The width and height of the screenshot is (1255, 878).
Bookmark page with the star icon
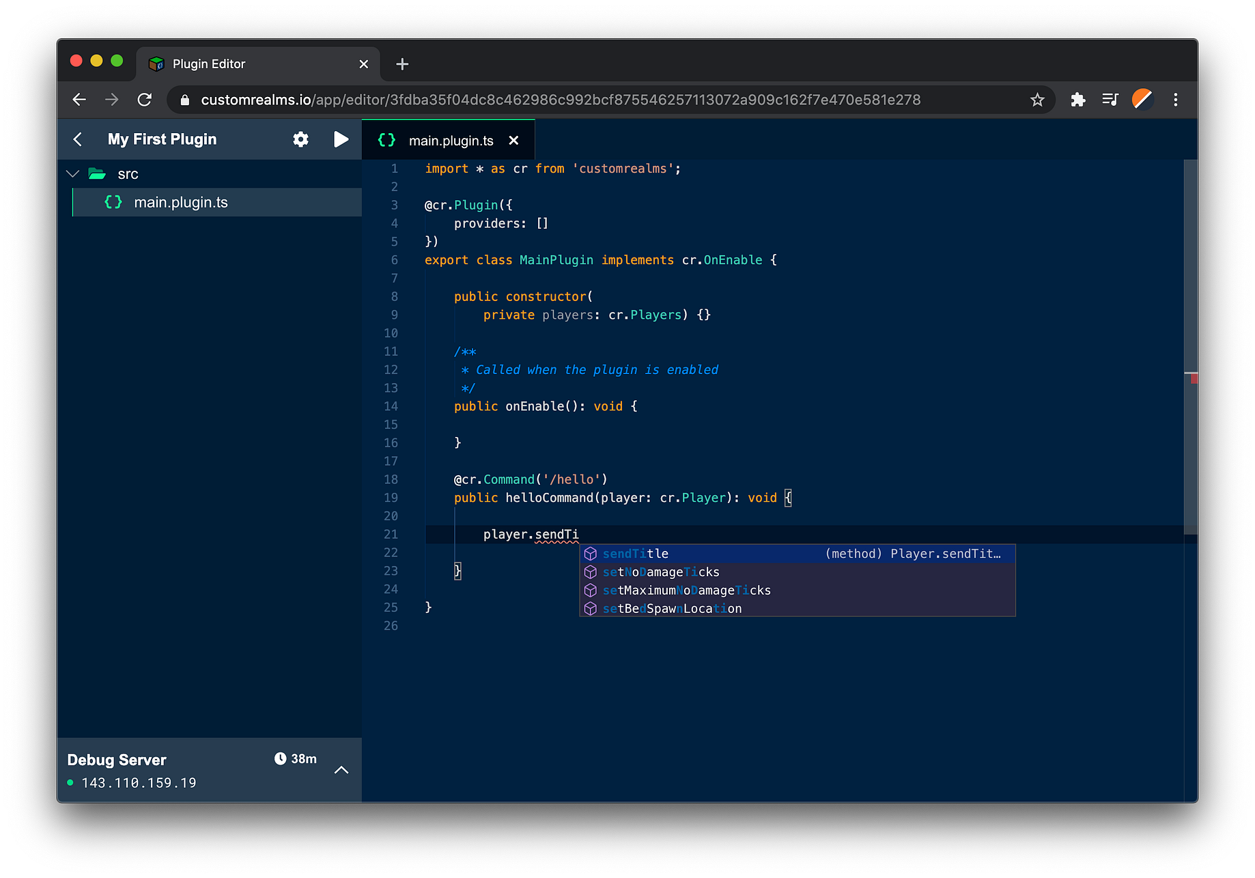1037,100
